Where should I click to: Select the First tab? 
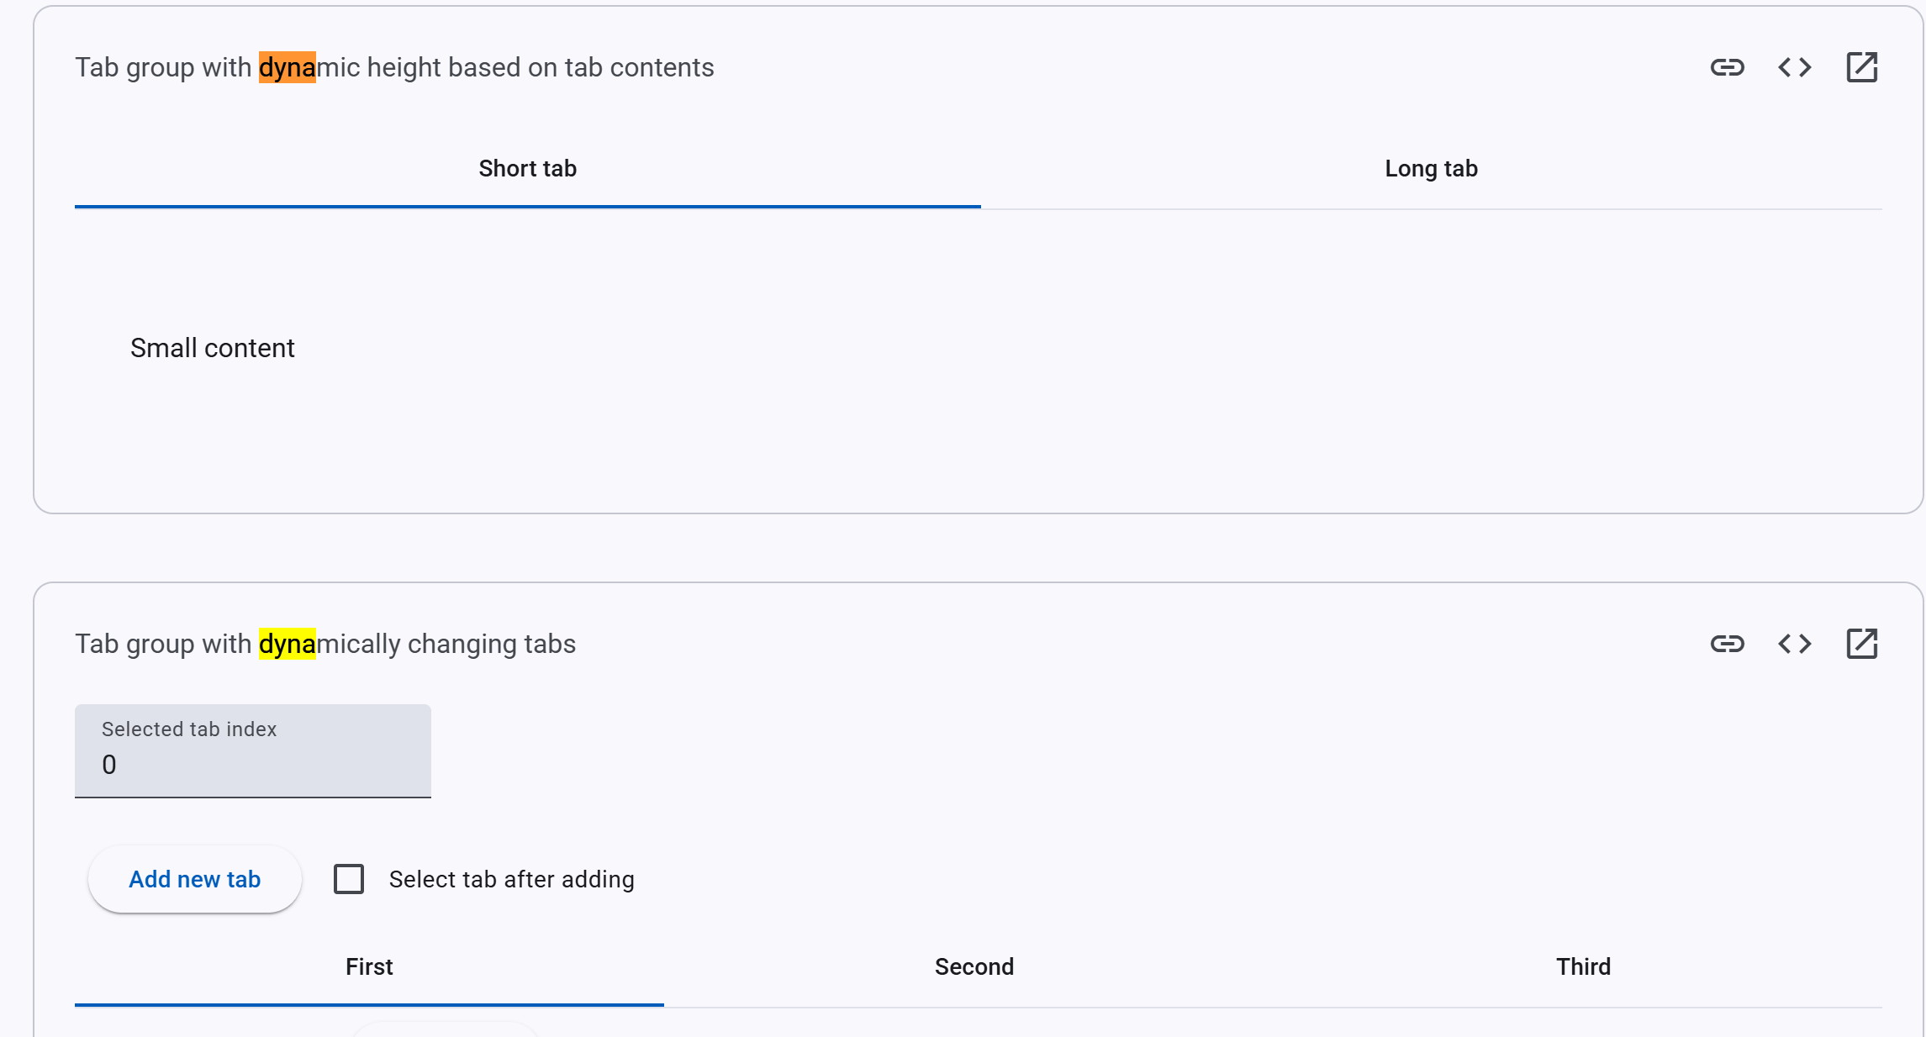tap(369, 967)
